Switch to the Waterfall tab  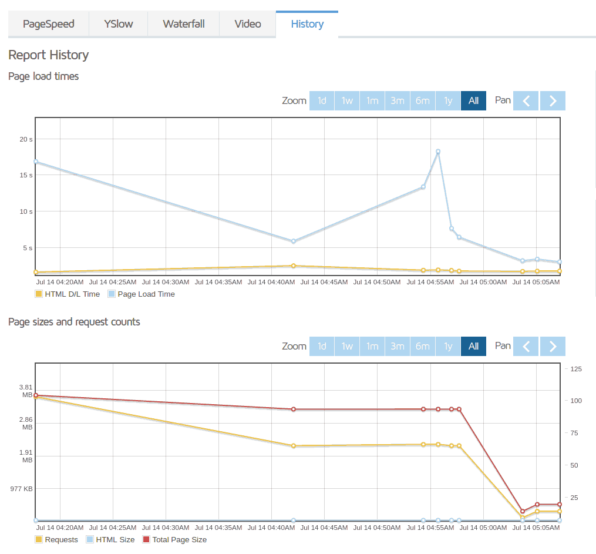click(x=184, y=24)
